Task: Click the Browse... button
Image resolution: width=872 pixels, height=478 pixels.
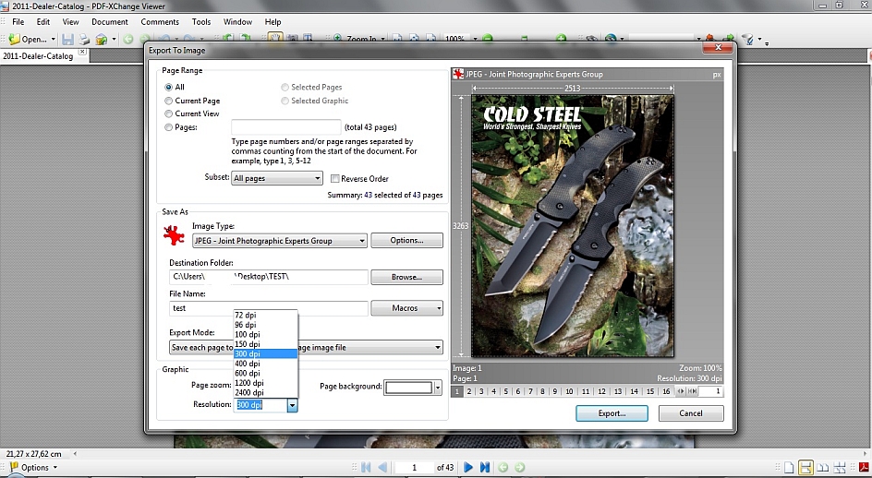Action: coord(406,277)
